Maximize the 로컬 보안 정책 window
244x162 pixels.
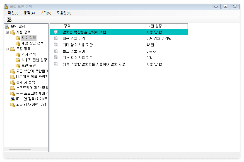pos(226,6)
